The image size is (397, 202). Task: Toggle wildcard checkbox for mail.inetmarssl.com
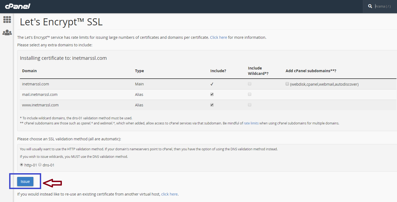[x=250, y=94]
